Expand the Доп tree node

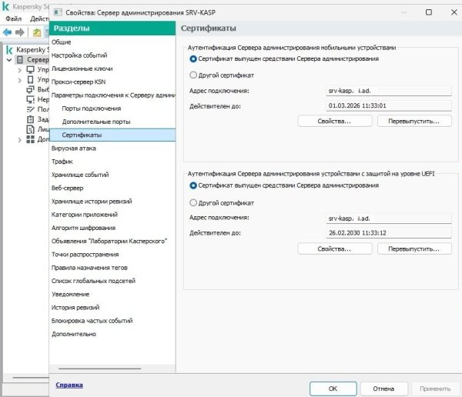19,140
